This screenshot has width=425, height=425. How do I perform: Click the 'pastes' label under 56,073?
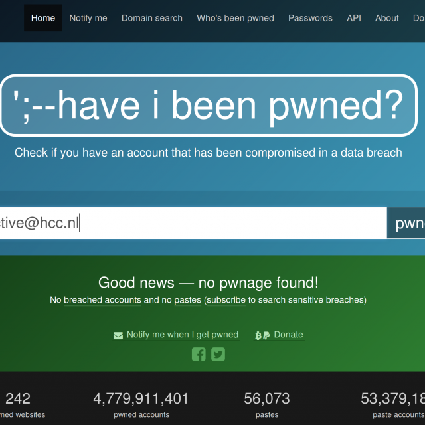(x=267, y=415)
